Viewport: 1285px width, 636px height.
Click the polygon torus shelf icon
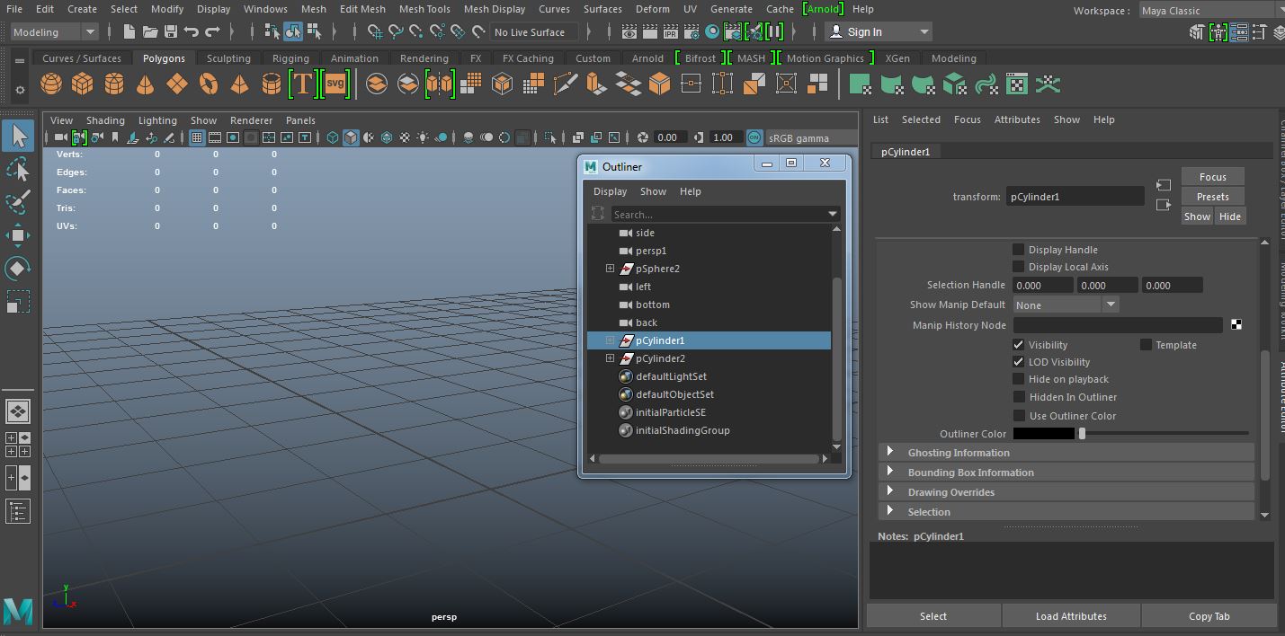tap(209, 84)
